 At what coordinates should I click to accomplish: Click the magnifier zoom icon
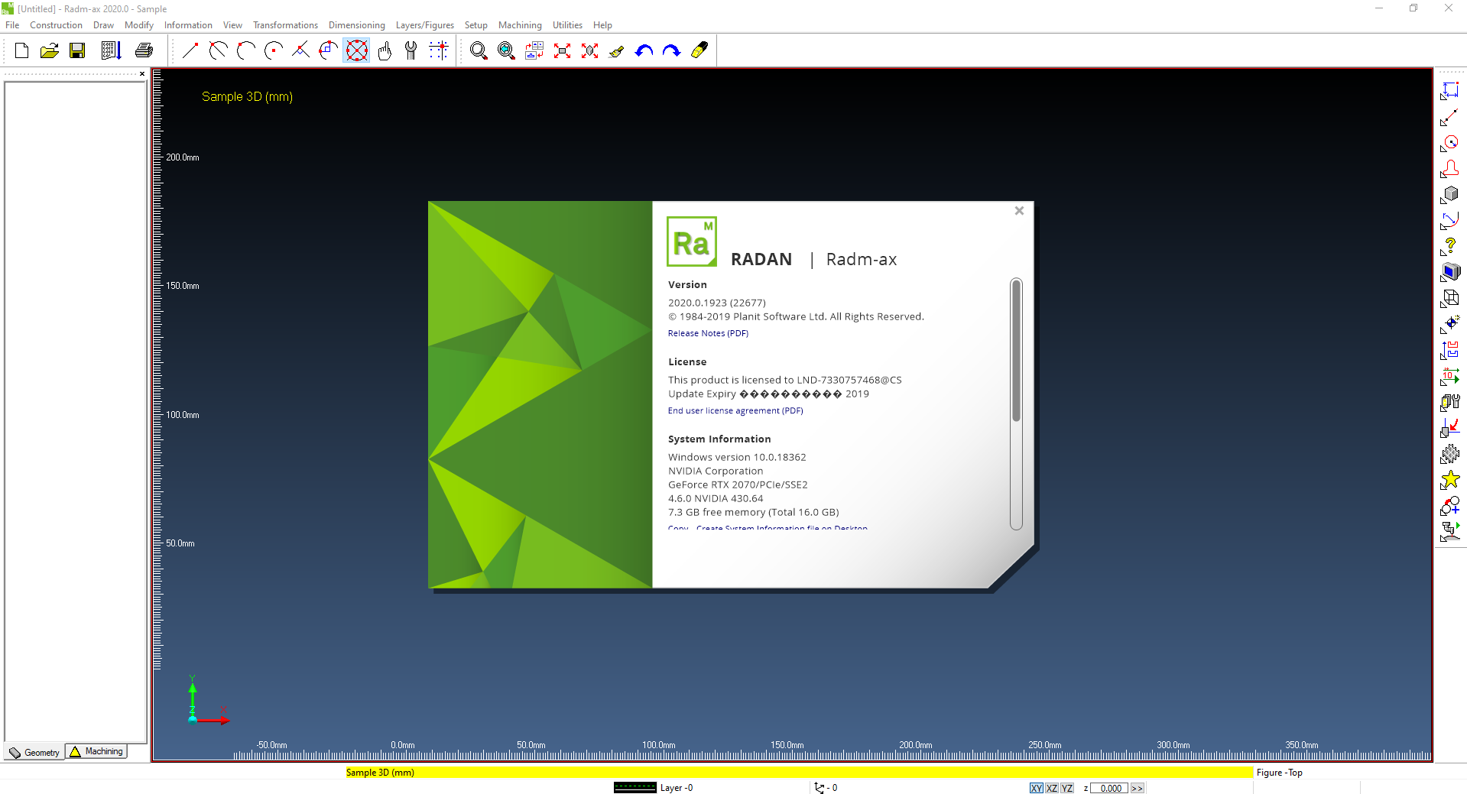479,51
